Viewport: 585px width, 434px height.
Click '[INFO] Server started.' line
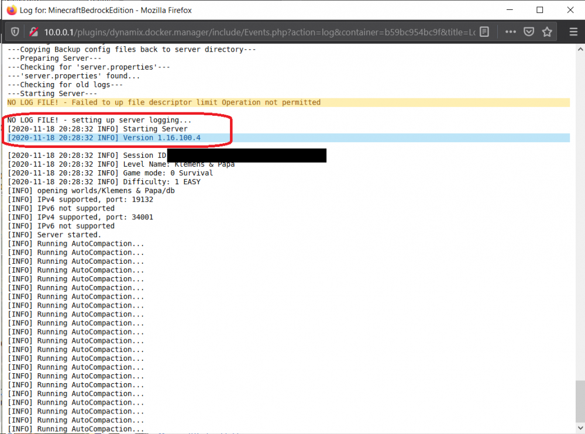54,235
